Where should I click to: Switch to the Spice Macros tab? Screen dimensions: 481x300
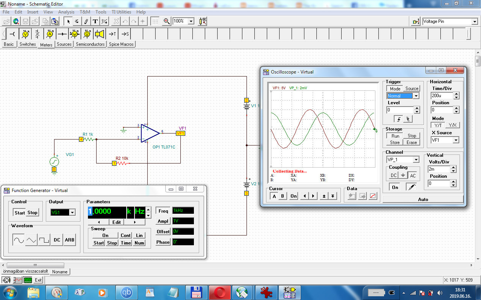(x=121, y=44)
